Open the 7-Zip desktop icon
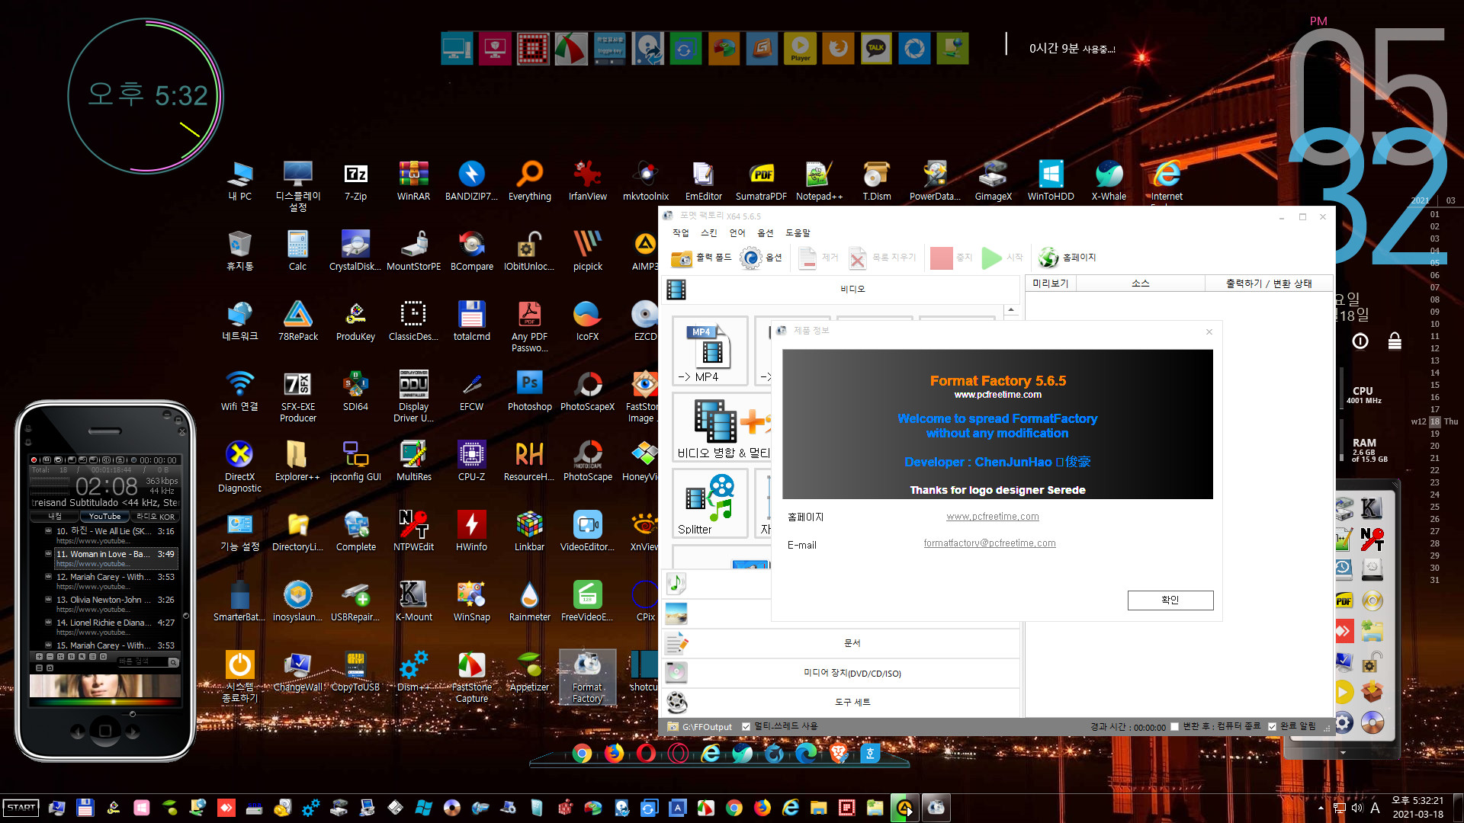1464x823 pixels. (355, 181)
